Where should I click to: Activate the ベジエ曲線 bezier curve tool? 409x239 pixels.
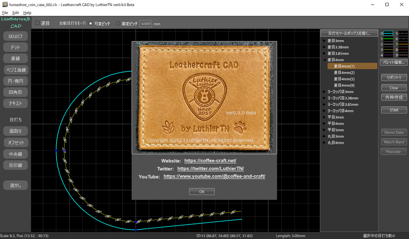(15, 70)
